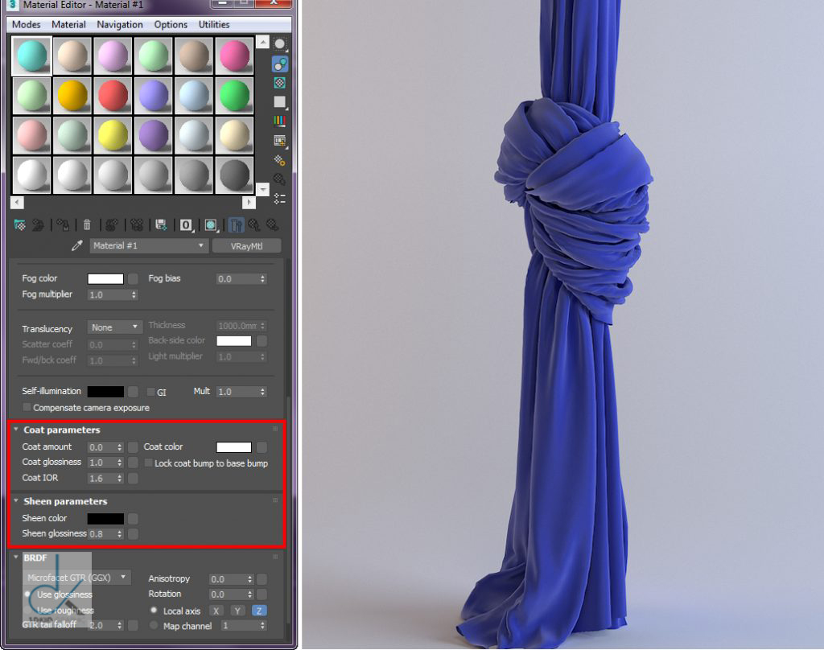This screenshot has height=650, width=824.
Task: Click the Self-illumination black swatch
Action: (105, 392)
